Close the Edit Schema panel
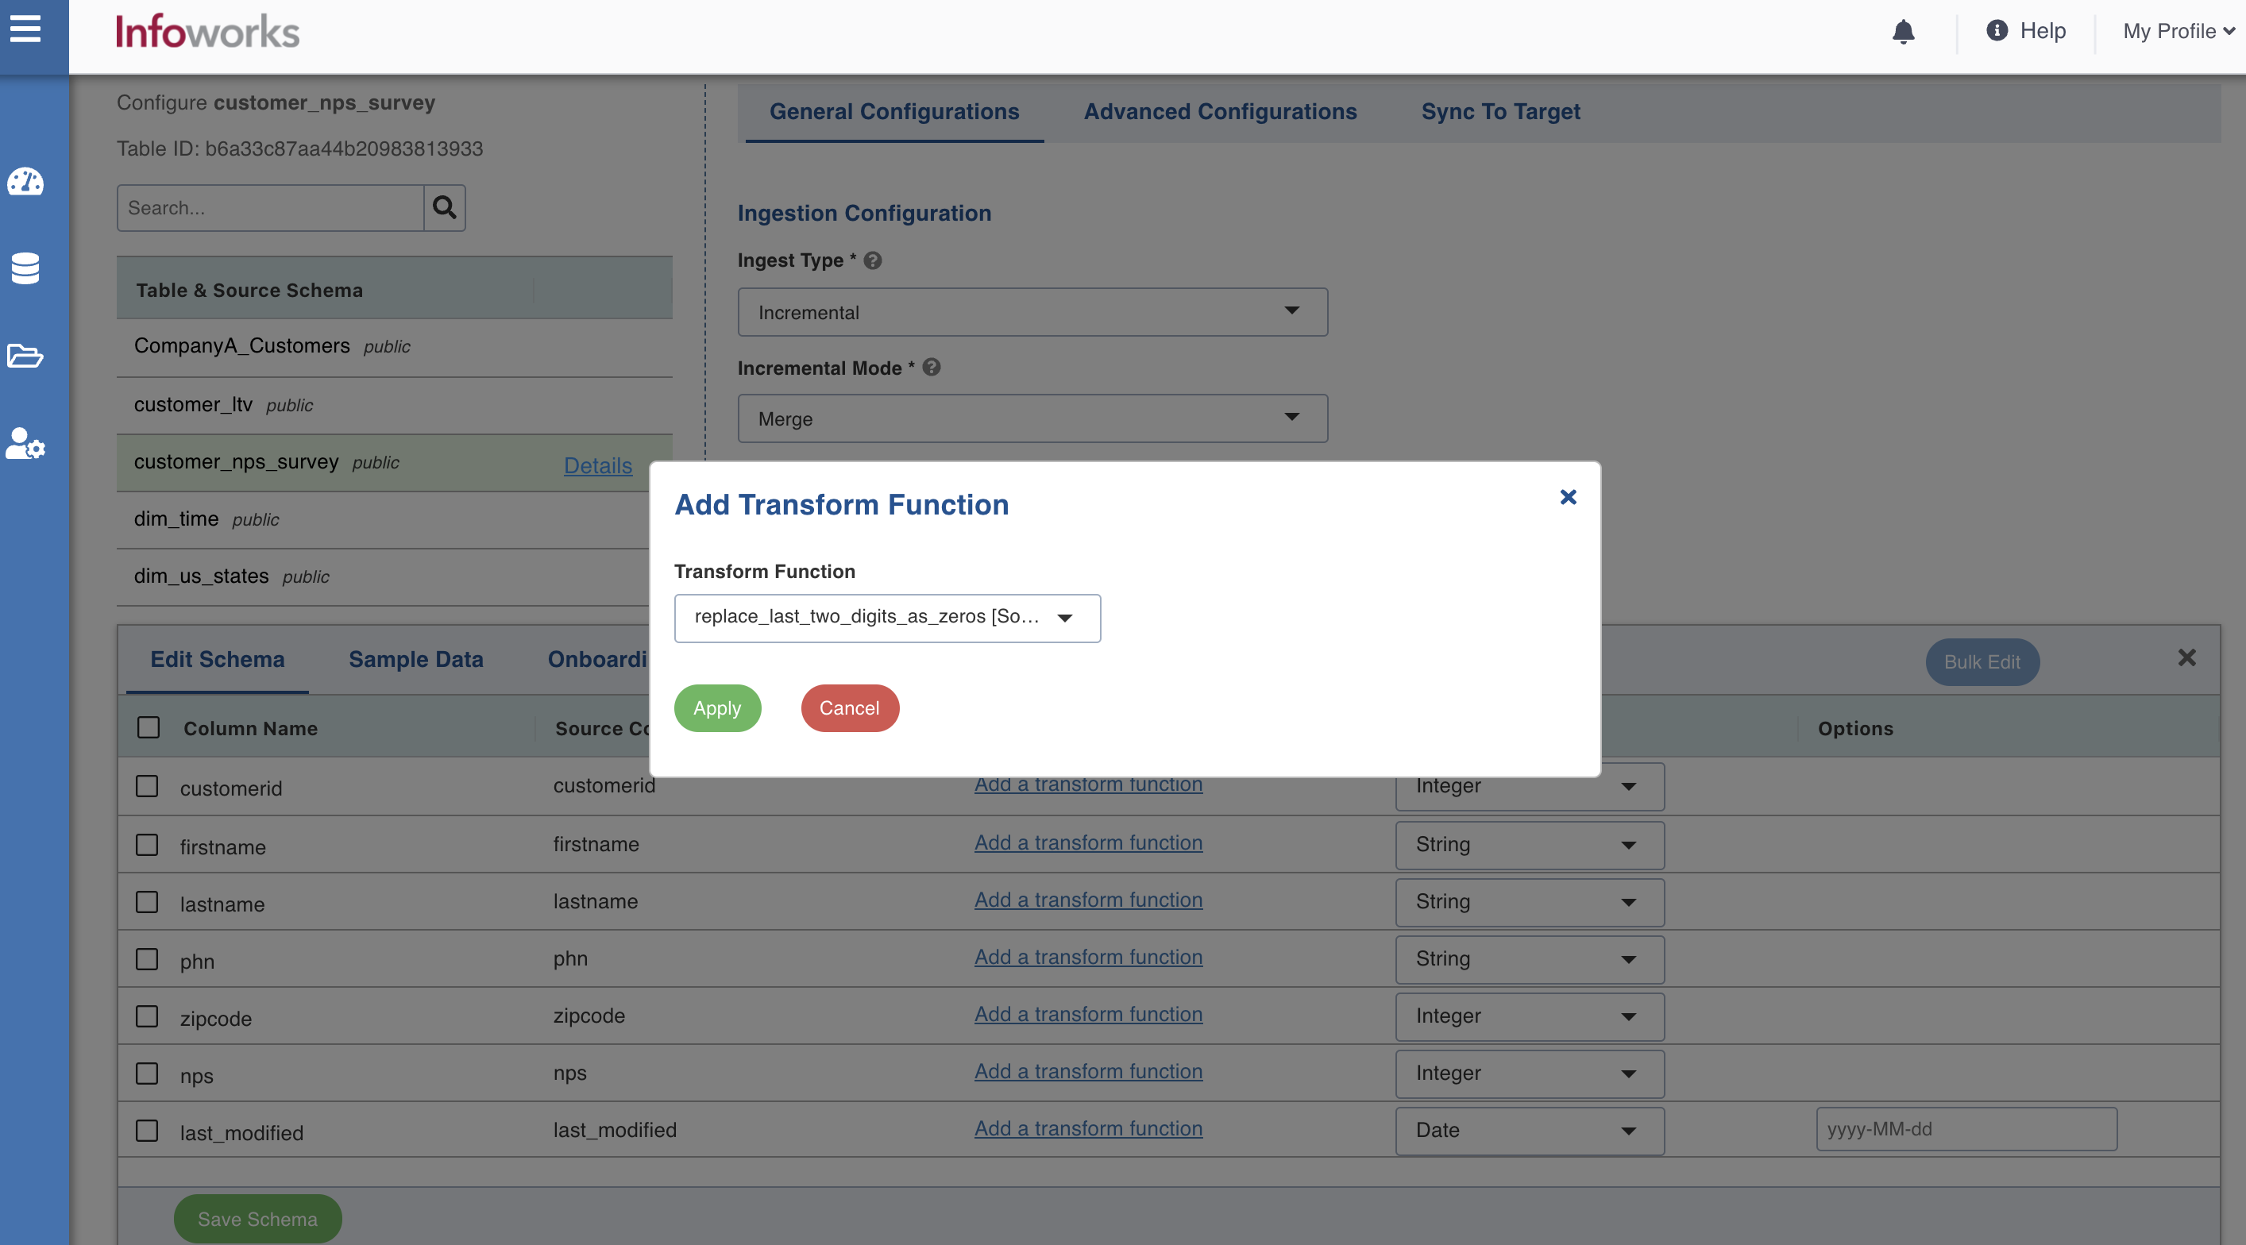The width and height of the screenshot is (2246, 1245). [x=2186, y=658]
